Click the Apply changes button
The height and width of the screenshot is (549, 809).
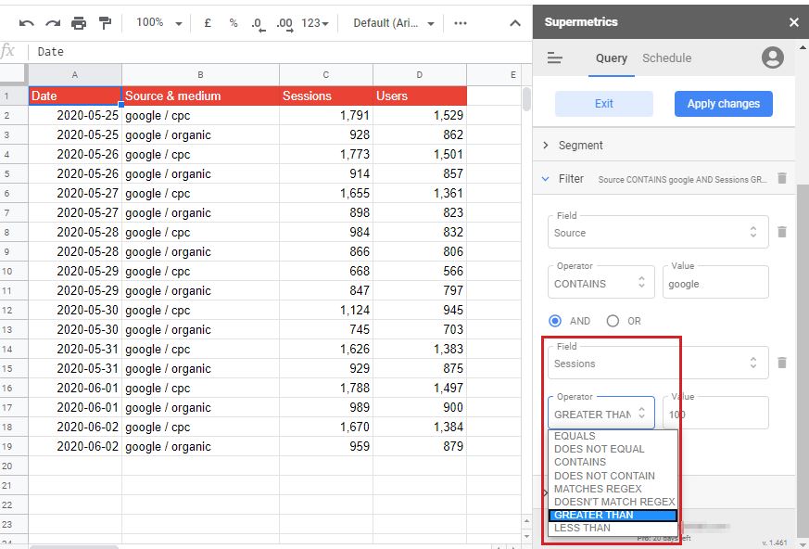pyautogui.click(x=723, y=104)
